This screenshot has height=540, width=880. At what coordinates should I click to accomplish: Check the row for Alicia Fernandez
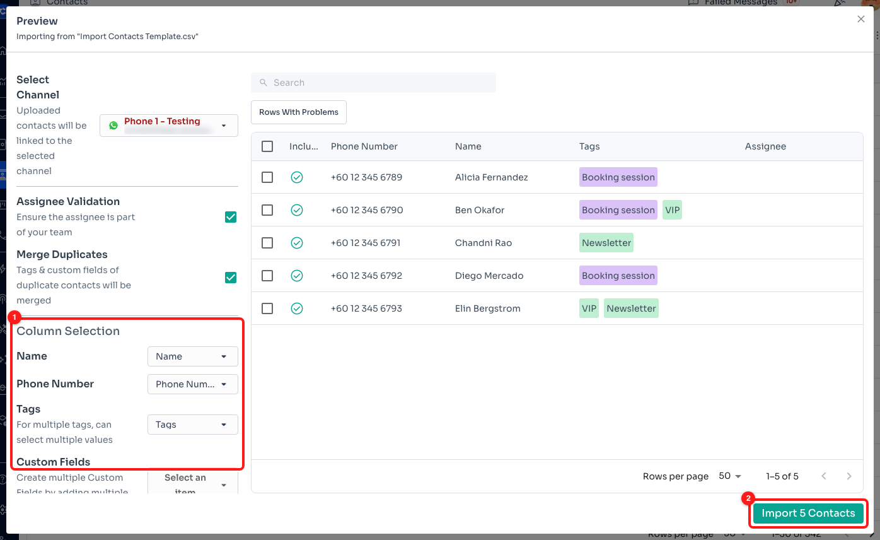coord(267,177)
